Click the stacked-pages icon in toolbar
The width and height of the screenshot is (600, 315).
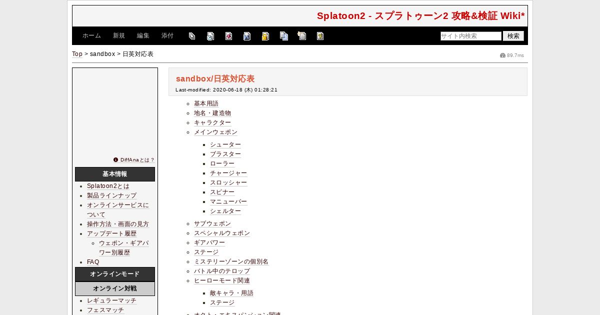[192, 36]
